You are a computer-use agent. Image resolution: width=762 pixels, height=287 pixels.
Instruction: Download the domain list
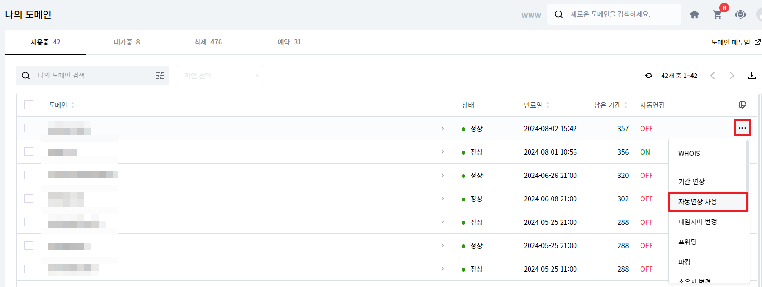click(x=752, y=76)
